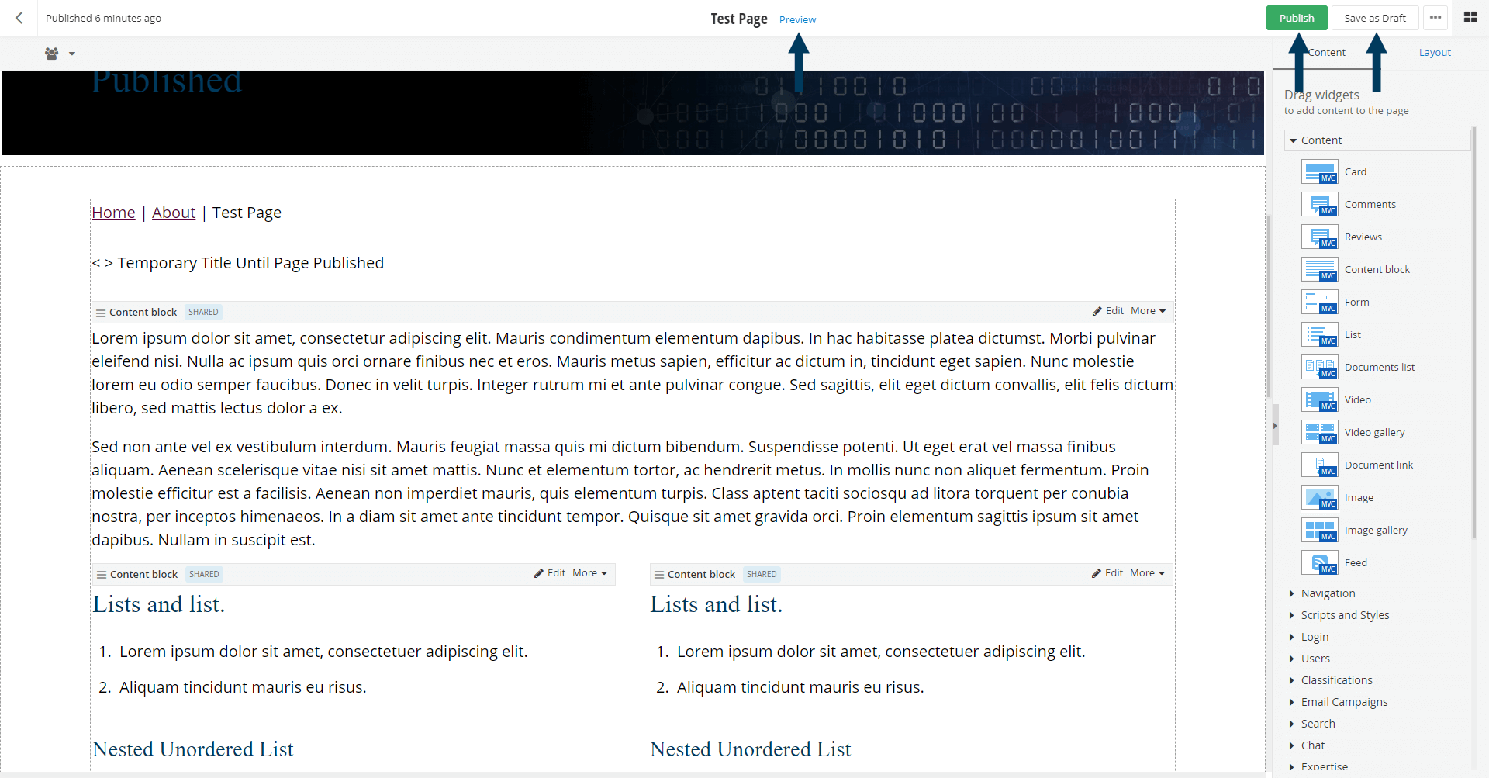The image size is (1489, 778).
Task: Follow the About breadcrumb link
Action: (174, 213)
